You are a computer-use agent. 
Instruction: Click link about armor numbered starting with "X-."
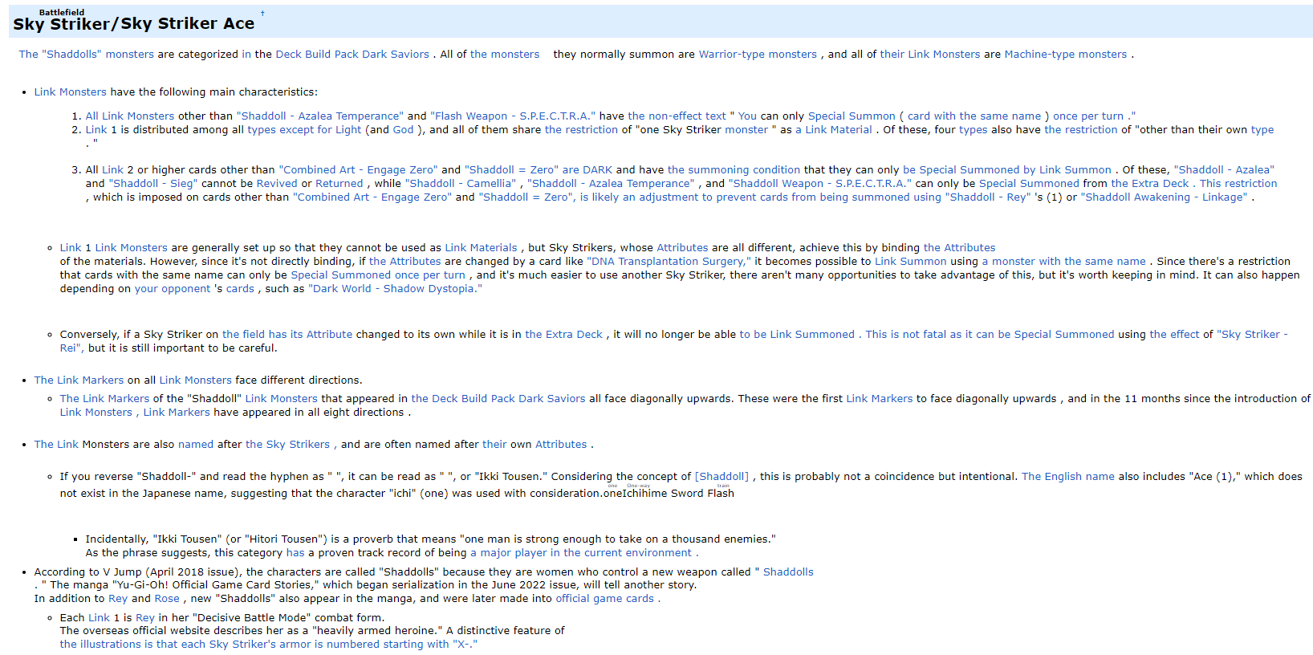tap(268, 645)
